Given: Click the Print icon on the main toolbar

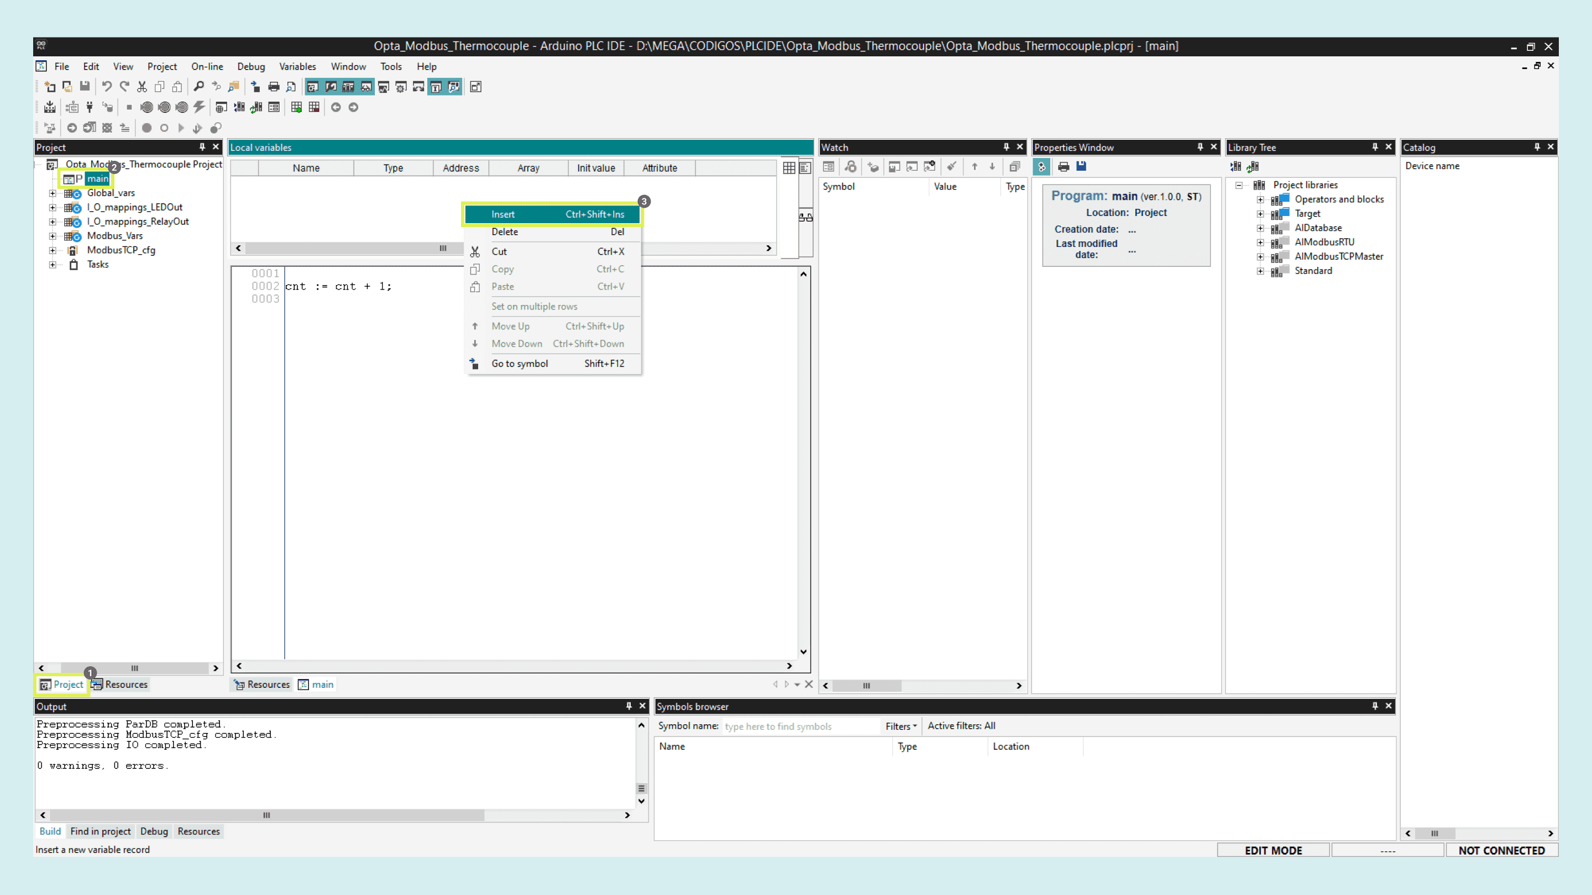Looking at the screenshot, I should pyautogui.click(x=274, y=87).
